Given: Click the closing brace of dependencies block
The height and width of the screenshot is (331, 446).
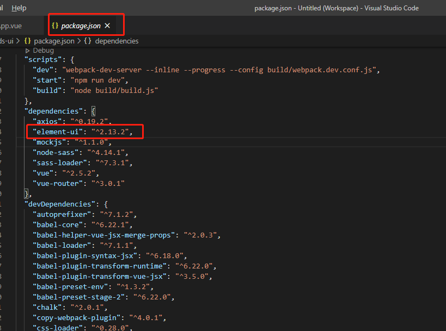Looking at the screenshot, I should pyautogui.click(x=27, y=194).
